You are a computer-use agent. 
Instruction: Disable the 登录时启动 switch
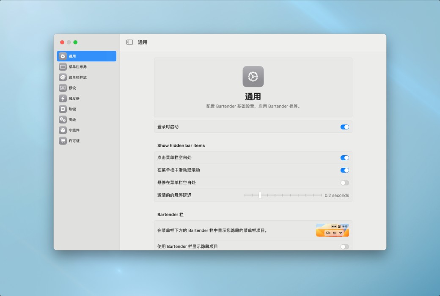pos(344,127)
